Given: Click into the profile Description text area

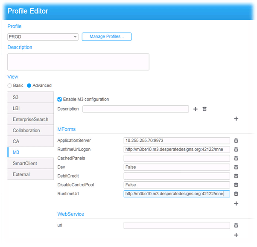Looking at the screenshot, I should point(78,62).
